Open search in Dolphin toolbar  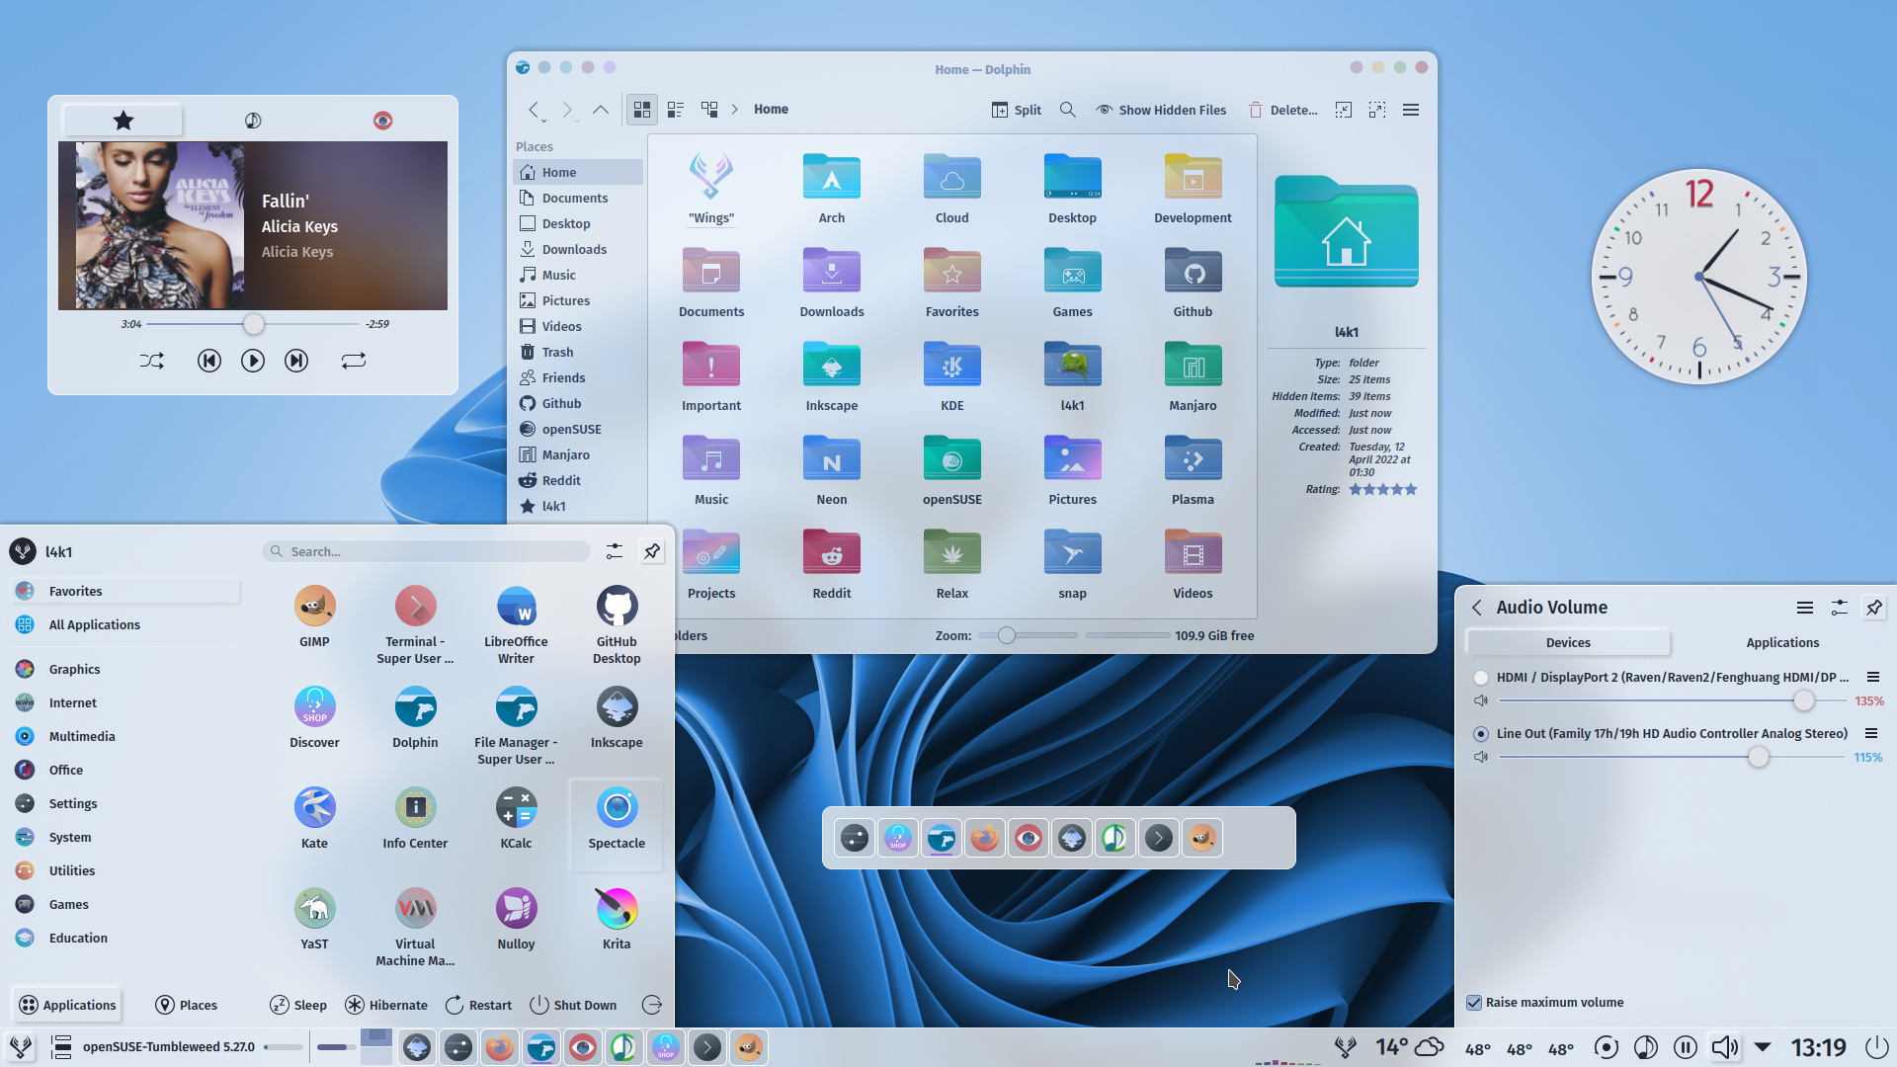1068,110
